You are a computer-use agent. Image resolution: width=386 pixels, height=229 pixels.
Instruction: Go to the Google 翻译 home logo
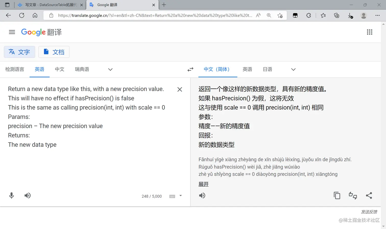coord(41,32)
